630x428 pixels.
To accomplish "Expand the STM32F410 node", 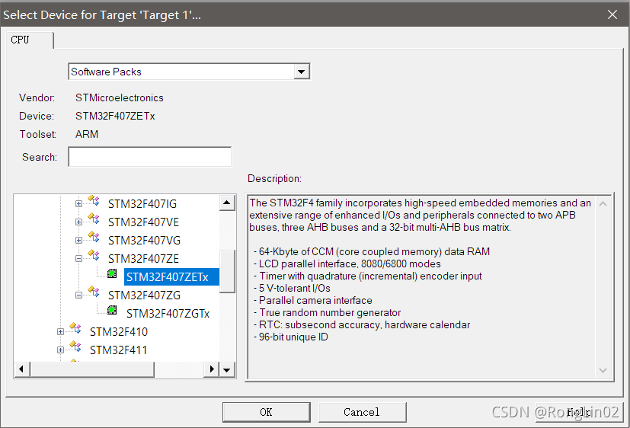I will tap(60, 331).
